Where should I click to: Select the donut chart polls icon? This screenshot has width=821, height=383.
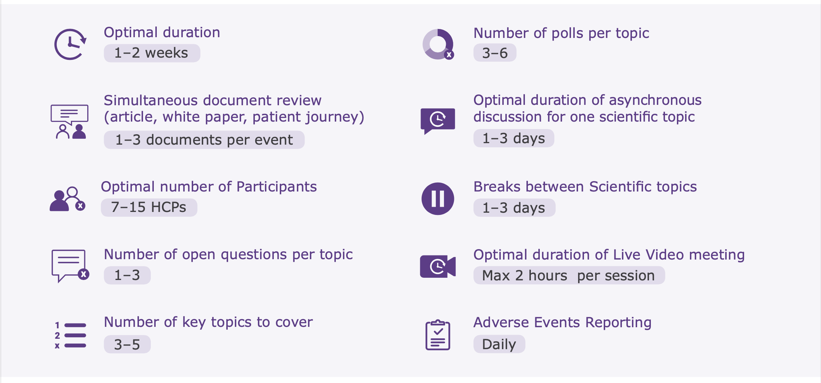click(438, 44)
